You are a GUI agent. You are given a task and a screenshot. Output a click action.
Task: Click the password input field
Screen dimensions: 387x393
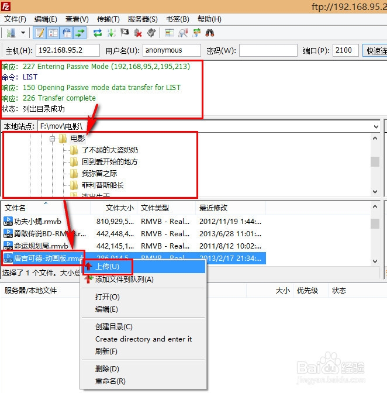pyautogui.click(x=268, y=50)
